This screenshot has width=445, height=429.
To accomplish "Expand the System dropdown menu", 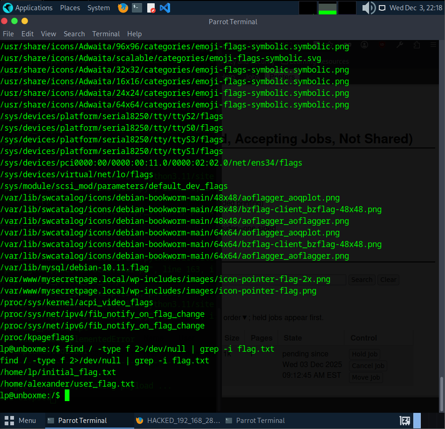I will click(99, 8).
